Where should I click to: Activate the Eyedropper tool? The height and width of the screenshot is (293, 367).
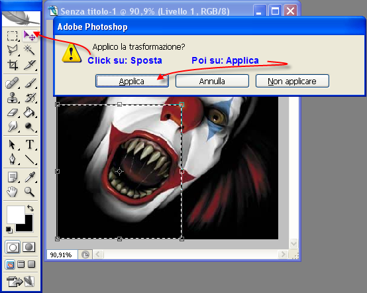click(30, 177)
